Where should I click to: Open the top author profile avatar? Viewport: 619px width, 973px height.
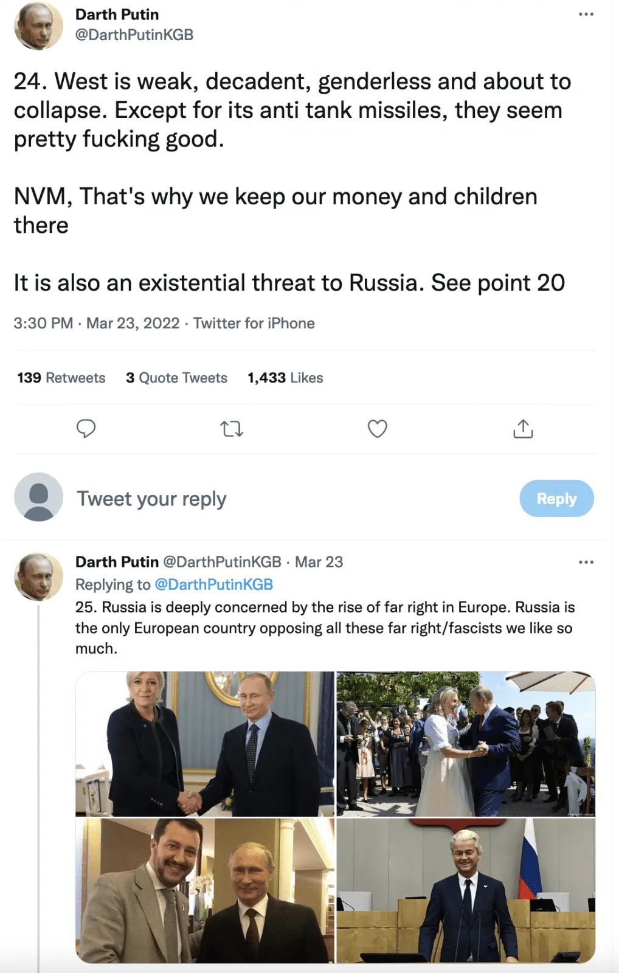(38, 26)
